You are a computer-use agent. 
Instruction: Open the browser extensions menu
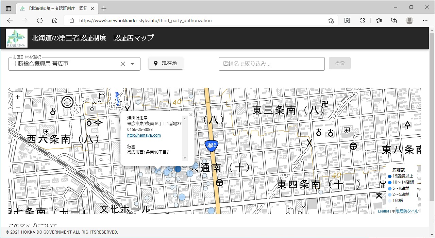click(362, 20)
